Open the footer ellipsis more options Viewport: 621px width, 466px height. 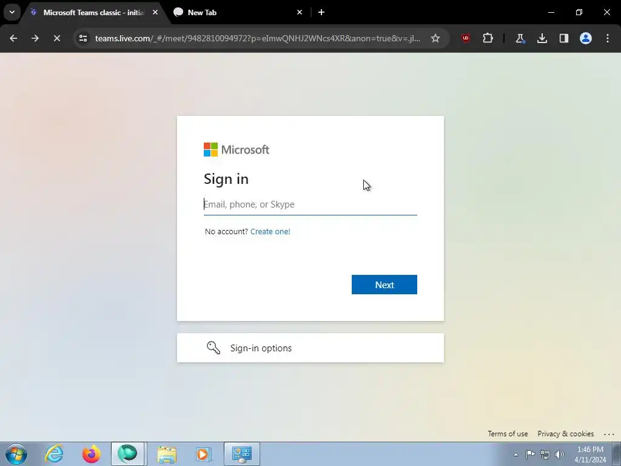pos(609,434)
